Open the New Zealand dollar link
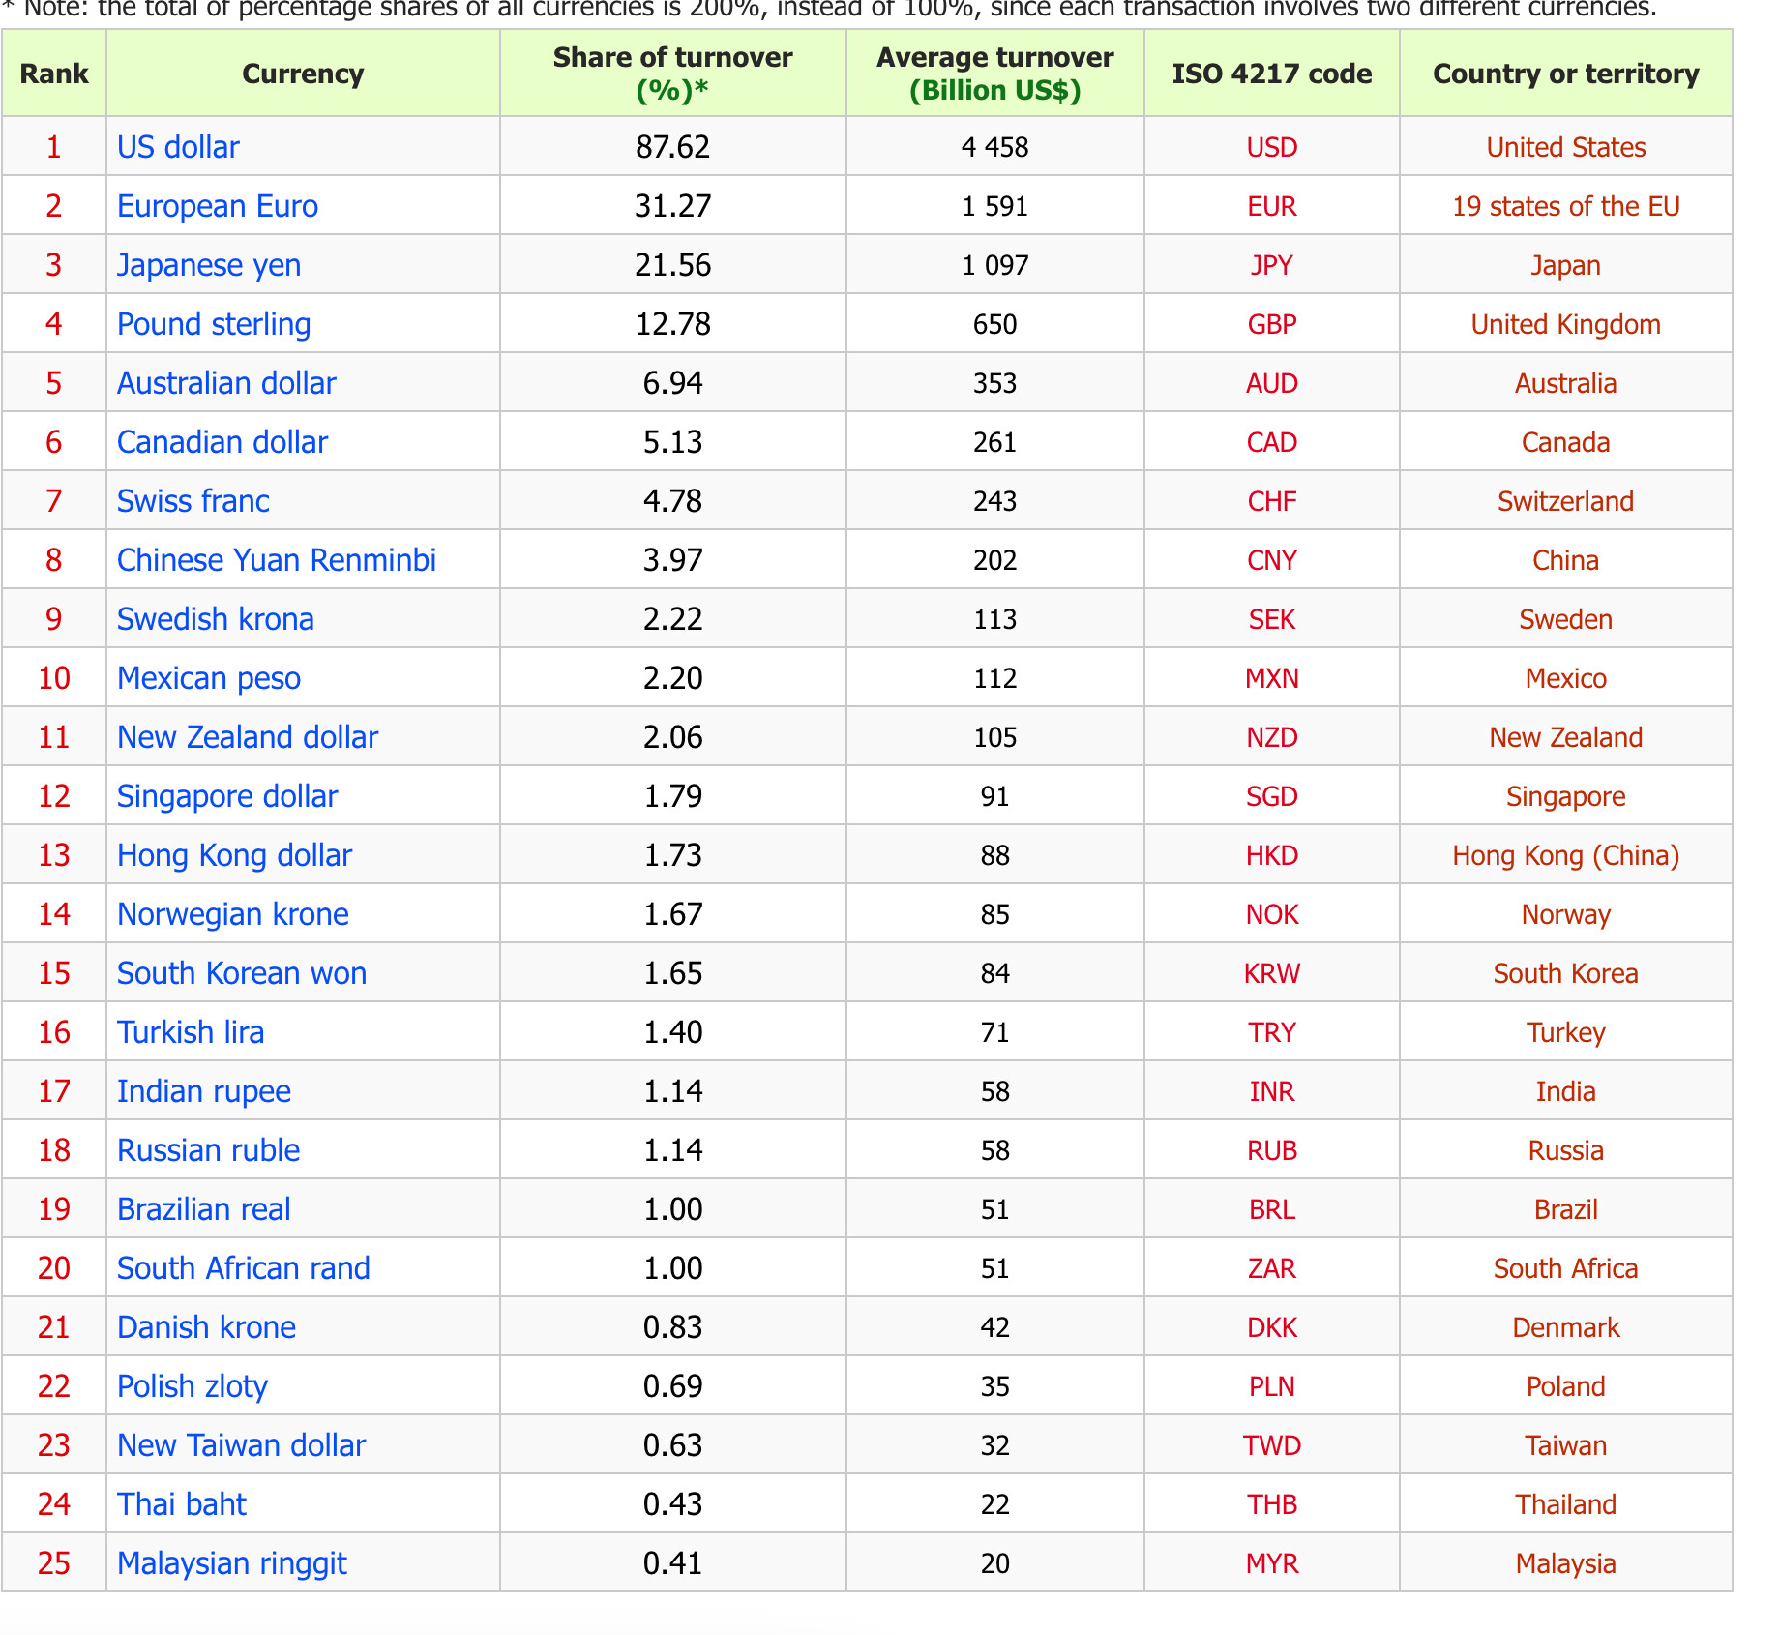This screenshot has width=1780, height=1635. (247, 737)
